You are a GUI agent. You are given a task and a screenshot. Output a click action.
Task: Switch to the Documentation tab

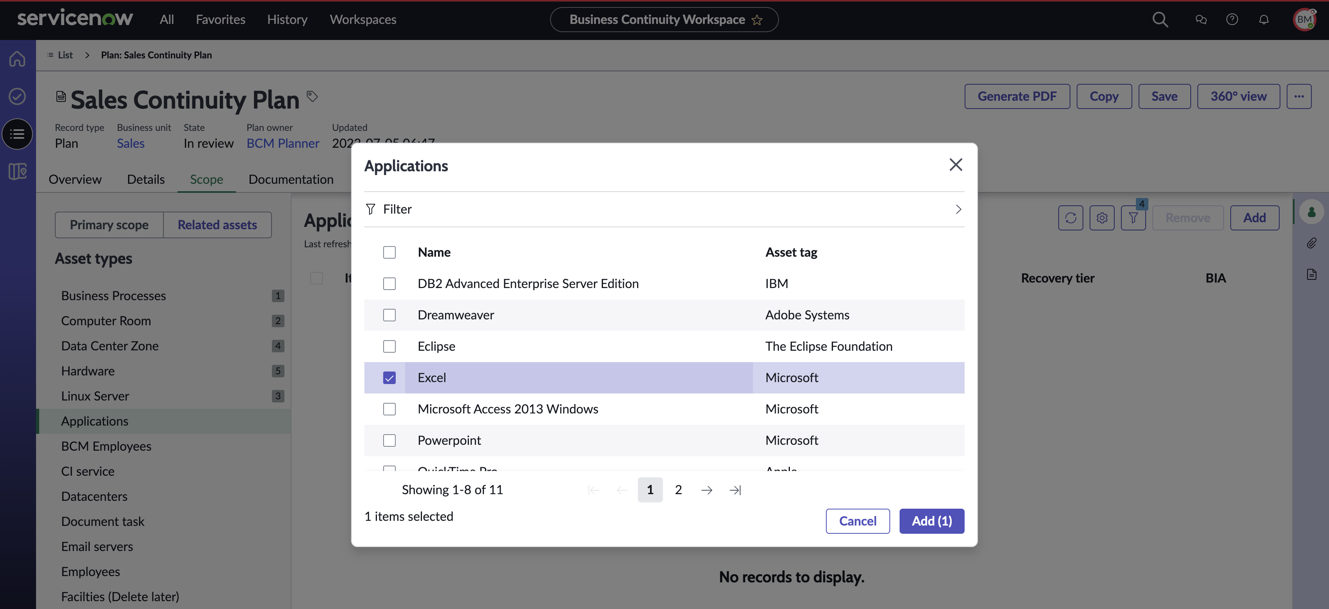tap(291, 179)
